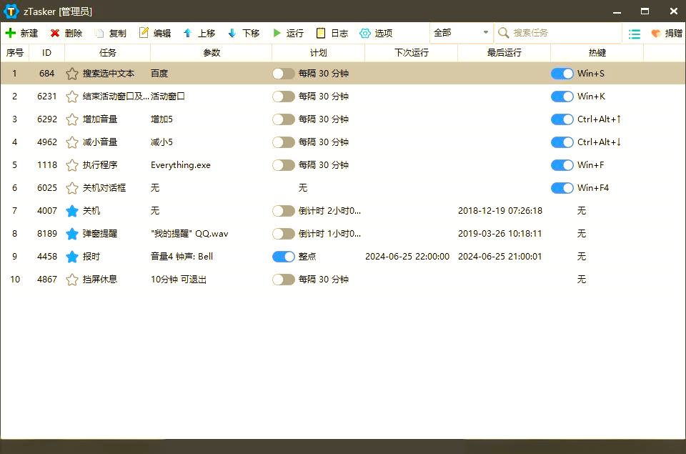
Task: Star the 关机对话框 task
Action: pyautogui.click(x=71, y=188)
